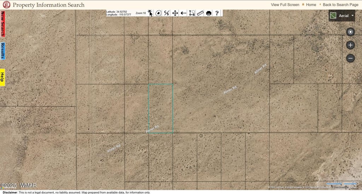This screenshot has width=362, height=194.
Task: Open the yellow Help side tab
Action: pyautogui.click(x=2, y=77)
